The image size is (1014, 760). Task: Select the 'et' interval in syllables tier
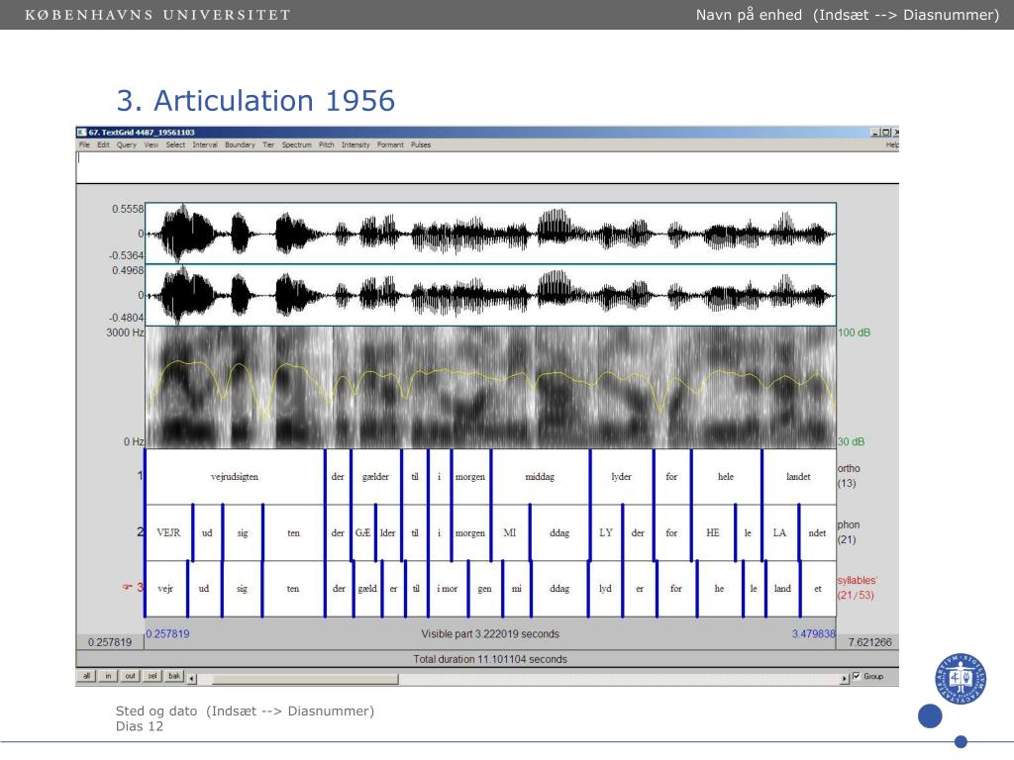(x=818, y=589)
